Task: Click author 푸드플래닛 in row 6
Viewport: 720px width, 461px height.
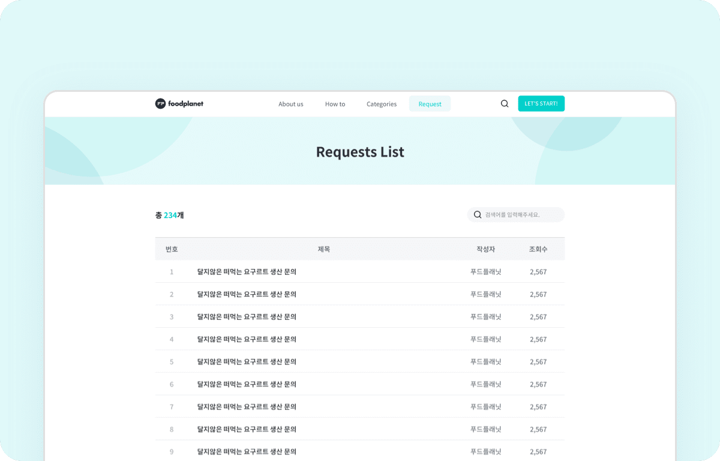Action: (x=485, y=384)
